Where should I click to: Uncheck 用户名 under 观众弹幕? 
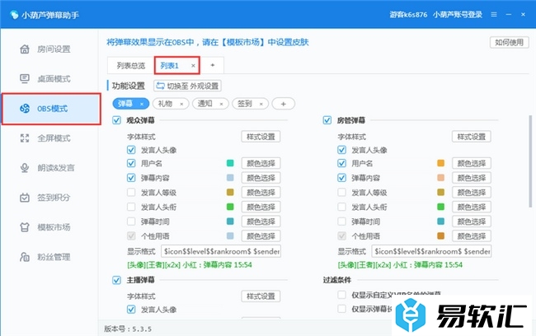coord(131,163)
